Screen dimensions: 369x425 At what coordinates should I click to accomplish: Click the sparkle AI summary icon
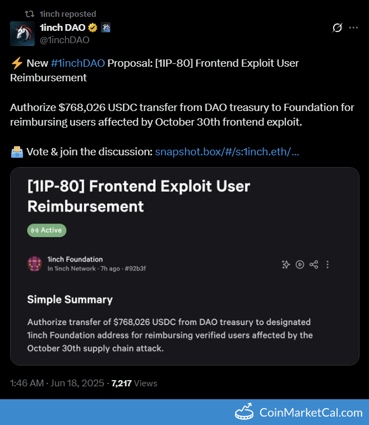(285, 264)
